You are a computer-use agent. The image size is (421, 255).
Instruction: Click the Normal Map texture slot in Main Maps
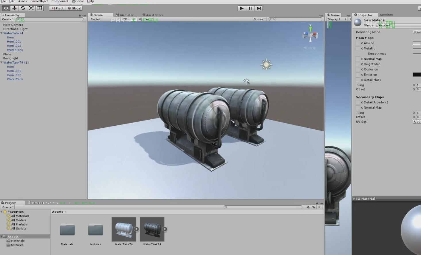click(x=358, y=59)
